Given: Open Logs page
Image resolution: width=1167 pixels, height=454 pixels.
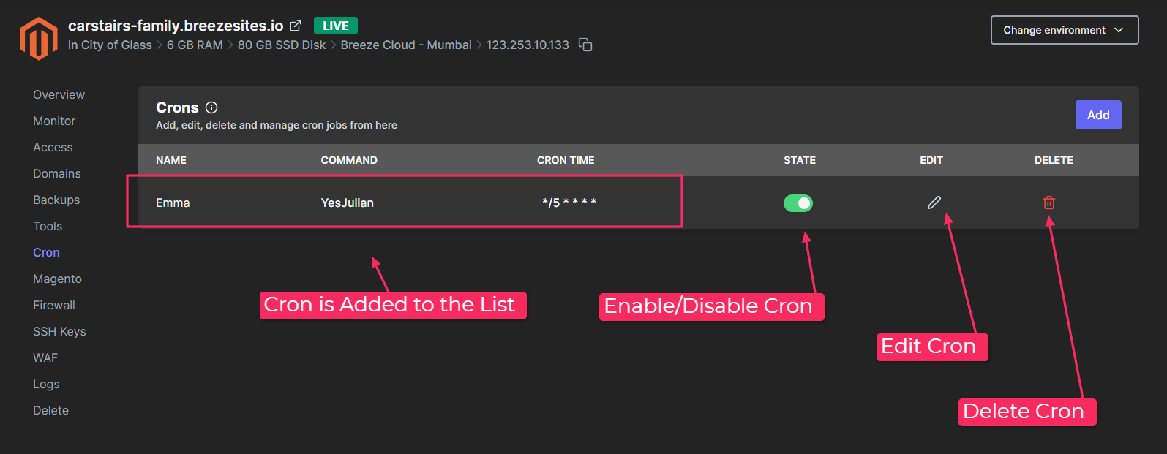Looking at the screenshot, I should 46,384.
